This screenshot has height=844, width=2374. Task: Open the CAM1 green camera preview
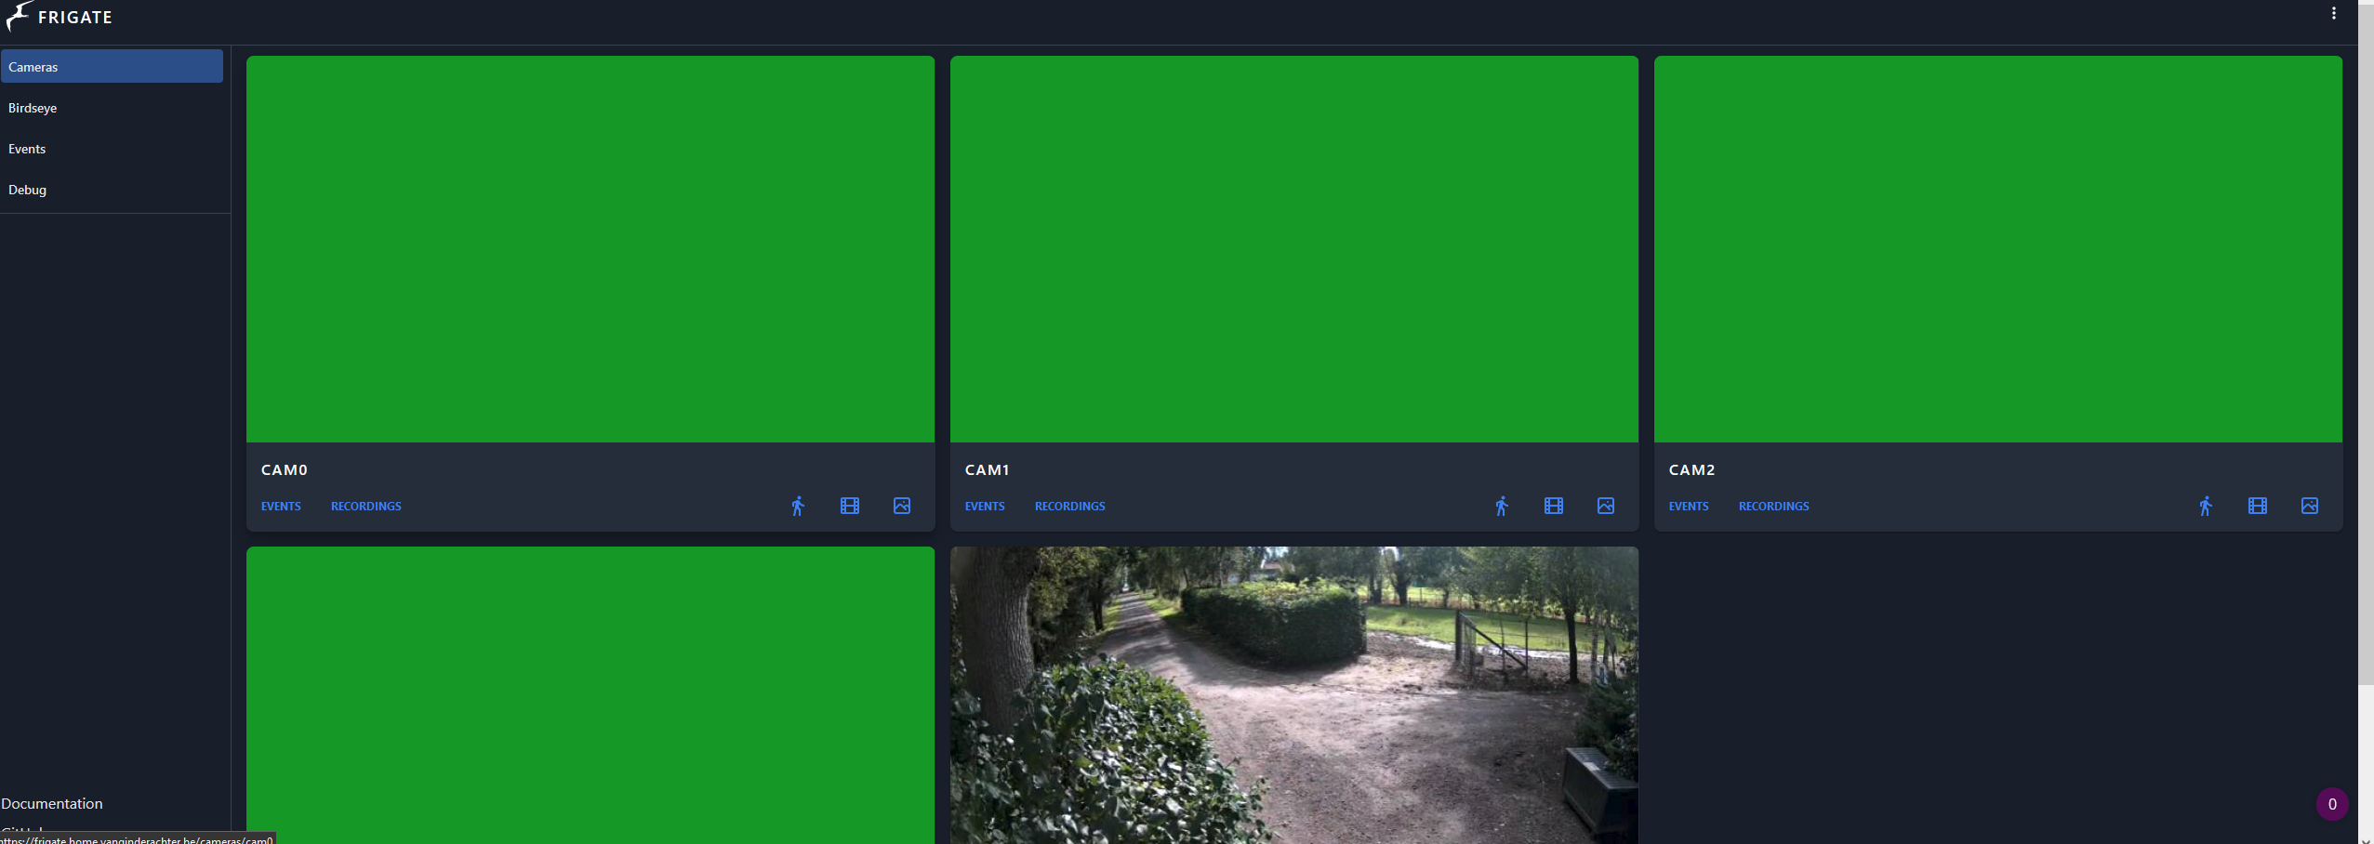[1294, 249]
